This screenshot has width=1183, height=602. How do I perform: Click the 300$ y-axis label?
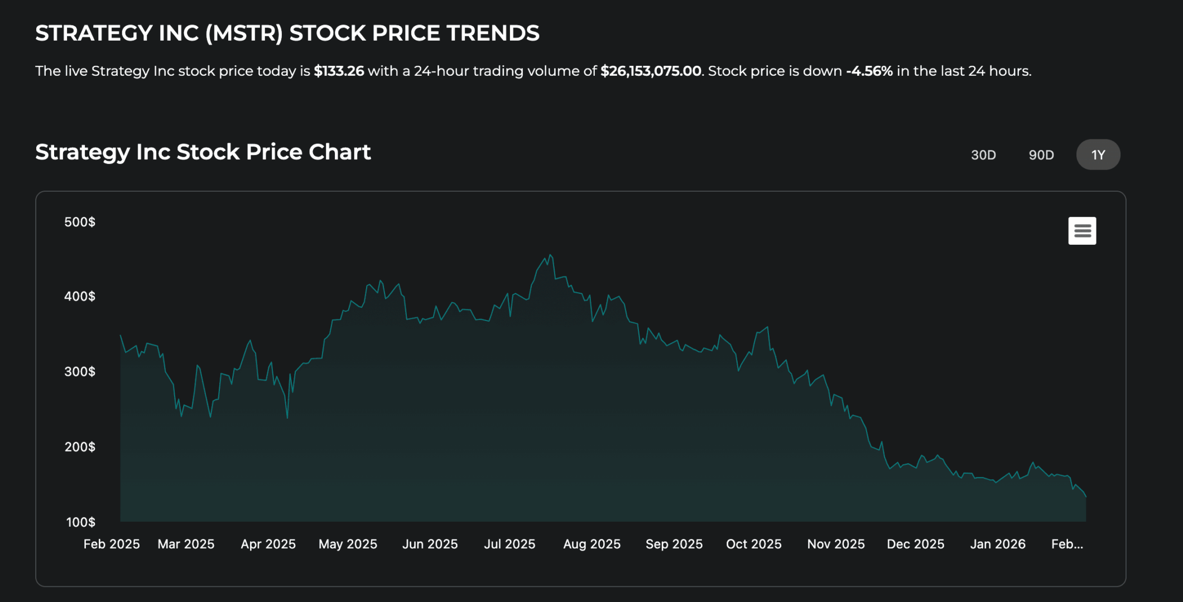point(80,372)
